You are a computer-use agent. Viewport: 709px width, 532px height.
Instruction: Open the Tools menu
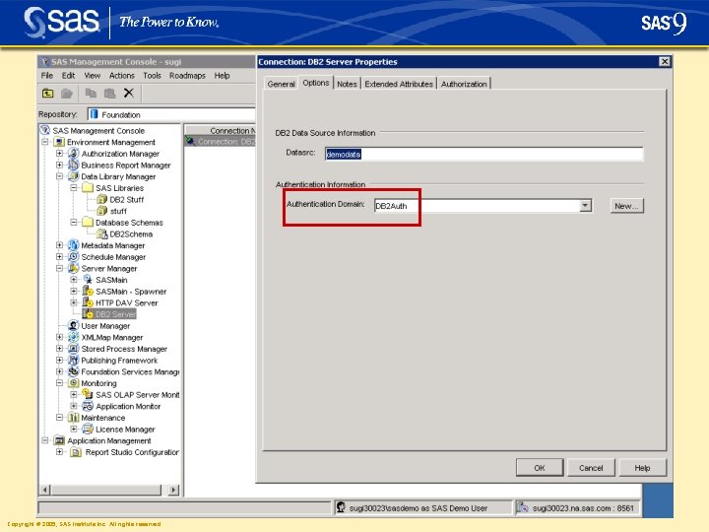(x=152, y=76)
